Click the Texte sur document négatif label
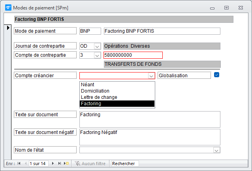The image size is (252, 171). (x=45, y=132)
